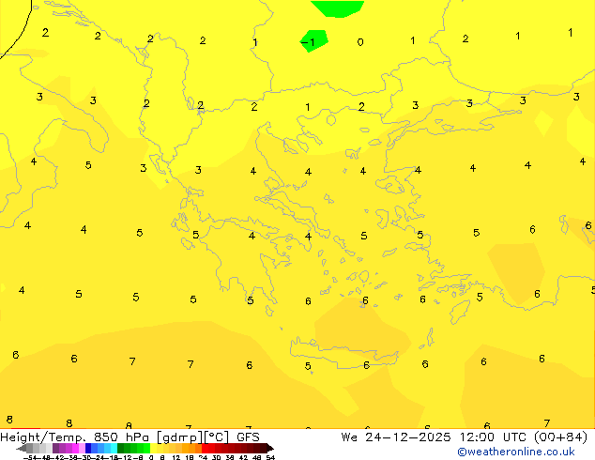Open the weatheronline.co.uk copyright link
Viewport: 595px width, 460px height.
coord(515,452)
